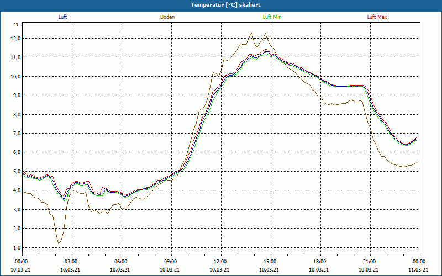The image size is (442, 276).
Task: Click the Boden curve's lowest dip near 02:00
Action: coord(59,243)
